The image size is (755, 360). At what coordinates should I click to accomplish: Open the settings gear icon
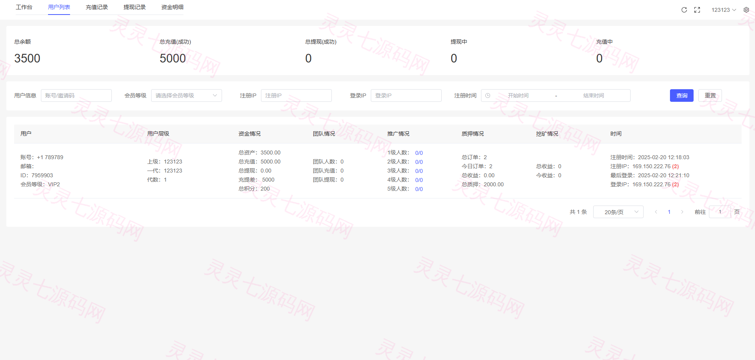pos(746,10)
